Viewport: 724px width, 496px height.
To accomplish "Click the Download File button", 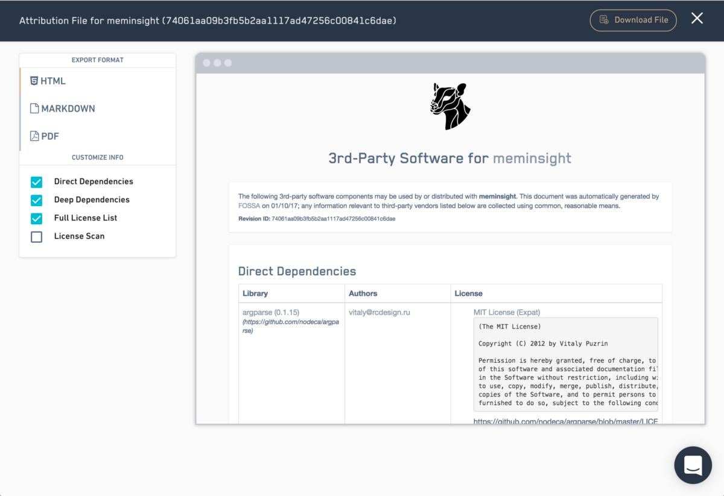I will click(633, 20).
